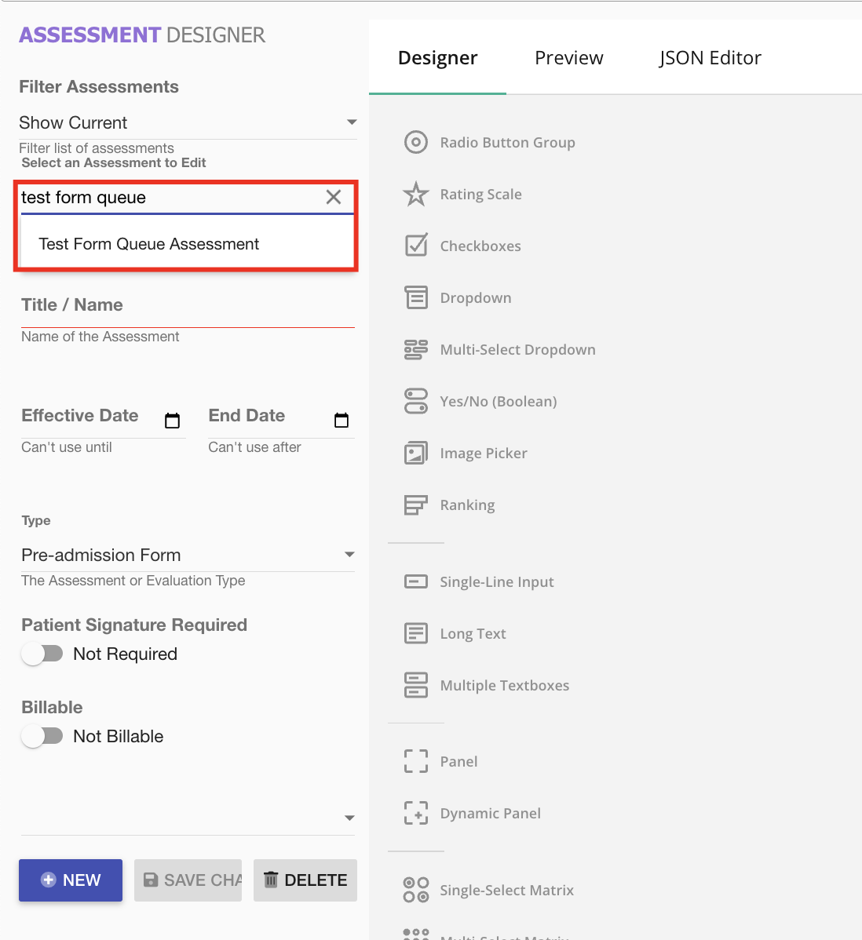Open the Effective Date calendar icon
This screenshot has height=940, width=862.
click(172, 421)
